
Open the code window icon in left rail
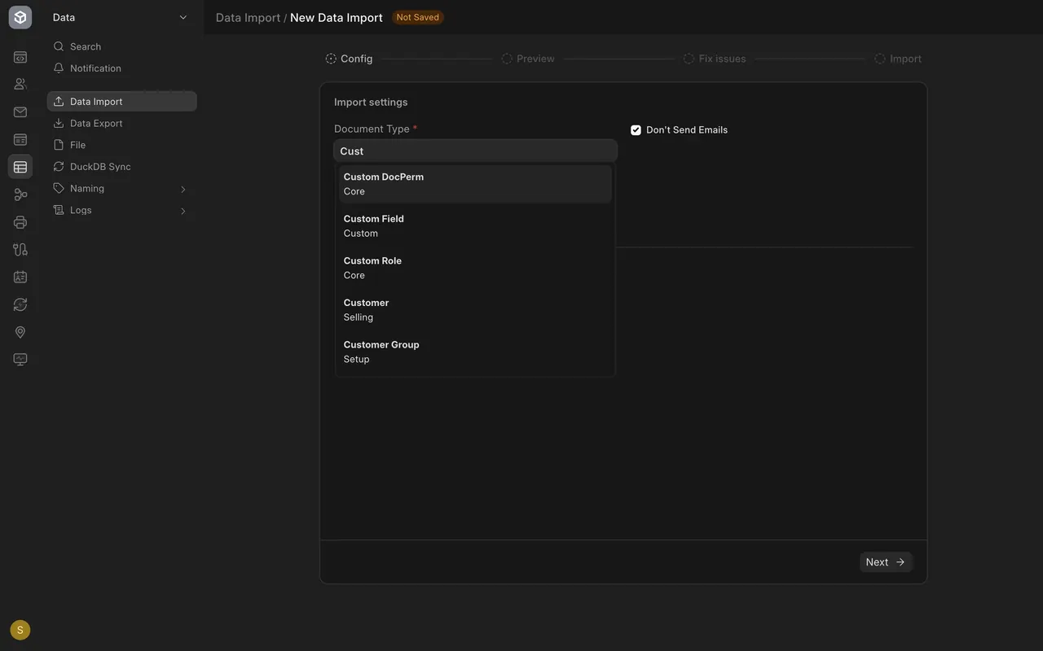pyautogui.click(x=20, y=57)
